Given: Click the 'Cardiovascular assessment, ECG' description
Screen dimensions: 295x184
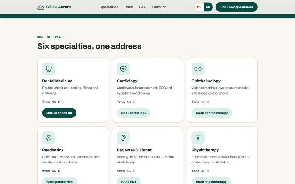Looking at the screenshot, I should point(144,90).
